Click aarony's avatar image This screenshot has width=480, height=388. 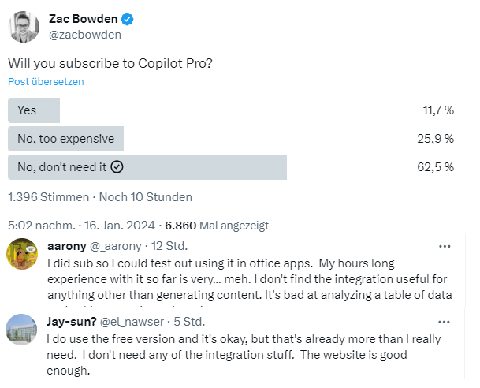point(23,254)
